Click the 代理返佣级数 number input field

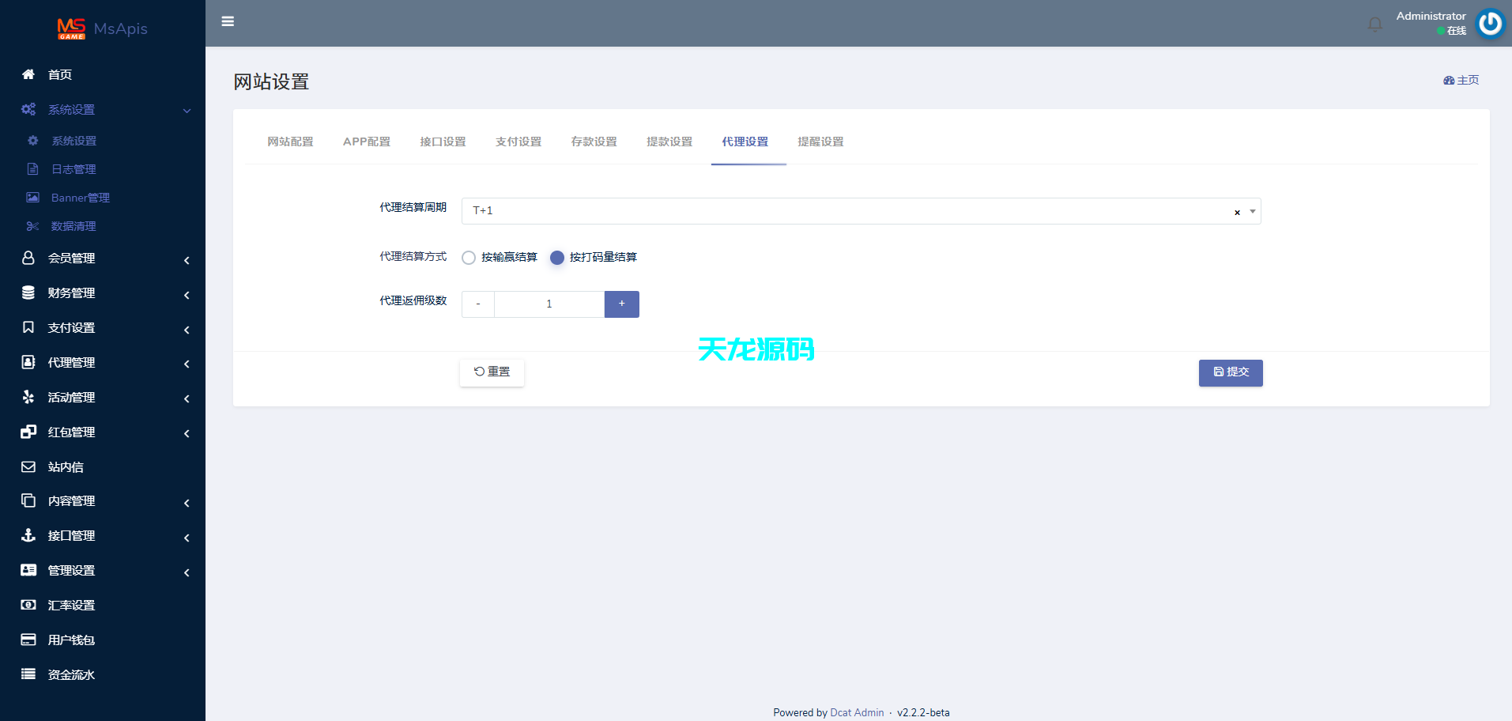point(549,304)
